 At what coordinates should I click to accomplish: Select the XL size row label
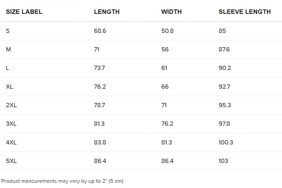click(10, 87)
